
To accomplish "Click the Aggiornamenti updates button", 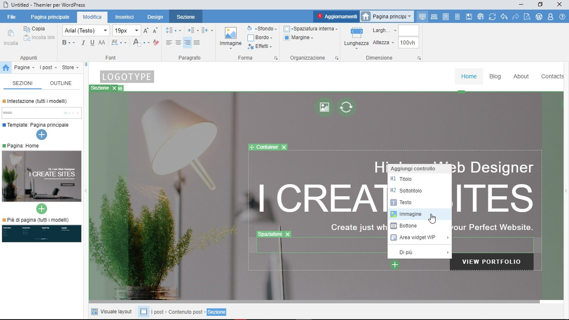I will pyautogui.click(x=337, y=17).
